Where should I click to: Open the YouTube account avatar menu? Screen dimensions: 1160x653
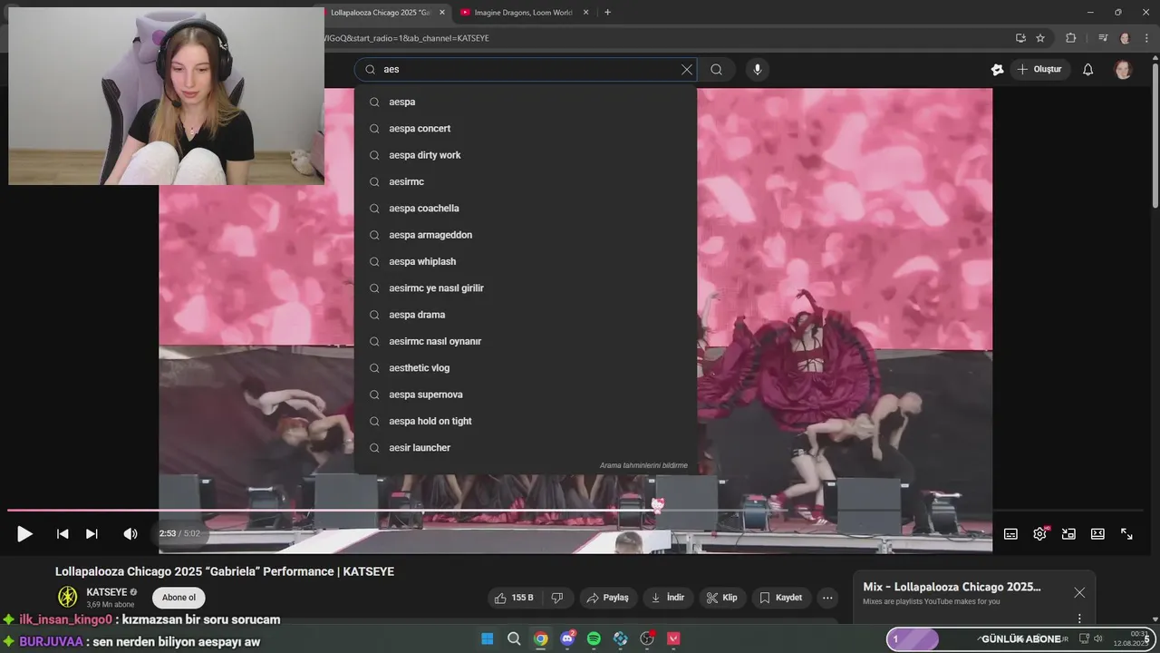click(x=1123, y=70)
